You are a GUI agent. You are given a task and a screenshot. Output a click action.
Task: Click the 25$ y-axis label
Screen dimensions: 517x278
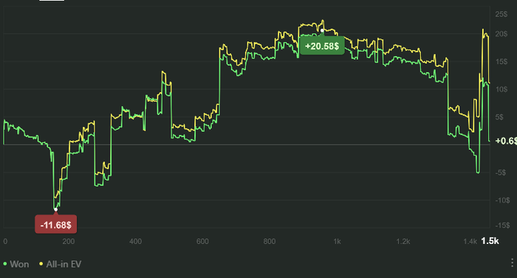tap(501, 14)
